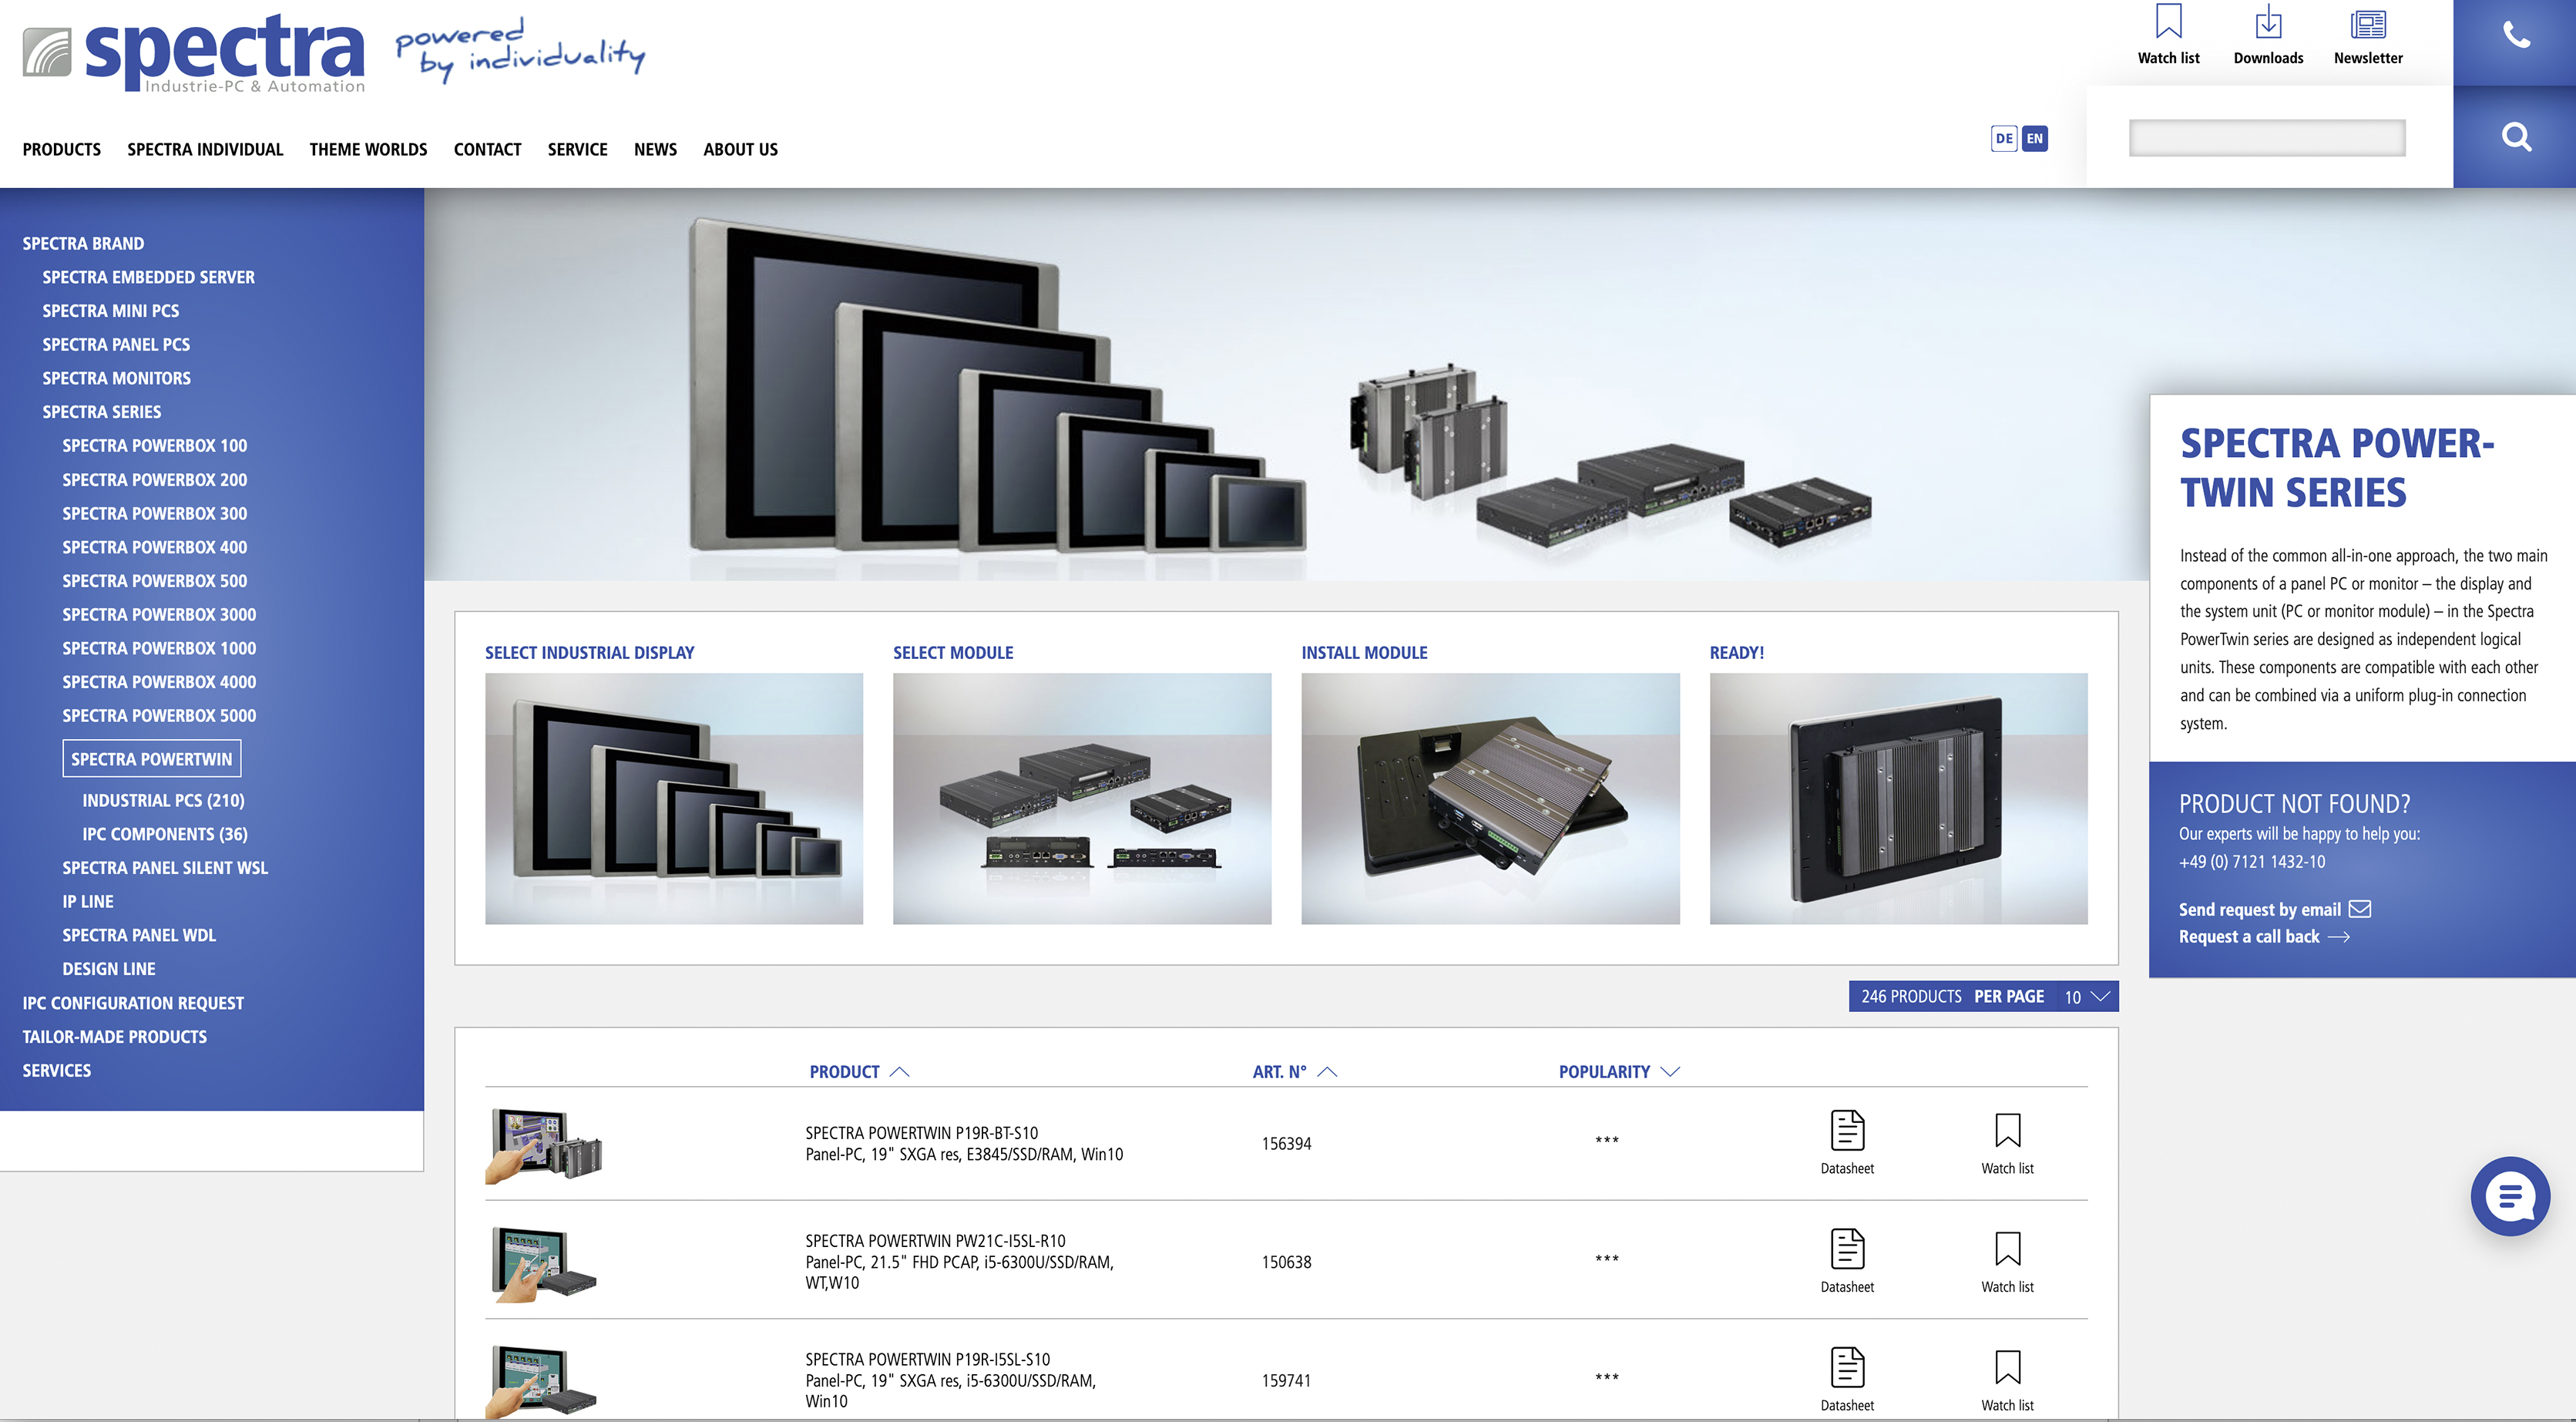Add PW21C-I5SL-R10 to Watch list
2576x1422 pixels.
(2007, 1249)
